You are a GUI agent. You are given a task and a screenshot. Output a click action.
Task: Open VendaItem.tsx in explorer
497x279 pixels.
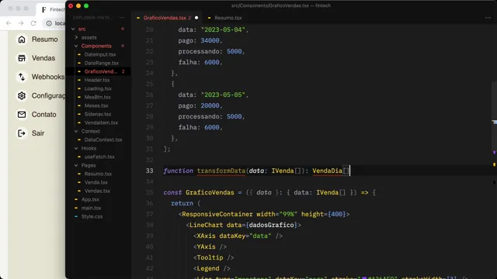[101, 123]
